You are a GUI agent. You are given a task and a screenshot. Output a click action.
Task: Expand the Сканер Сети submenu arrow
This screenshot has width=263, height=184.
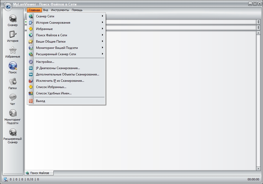coord(102,16)
